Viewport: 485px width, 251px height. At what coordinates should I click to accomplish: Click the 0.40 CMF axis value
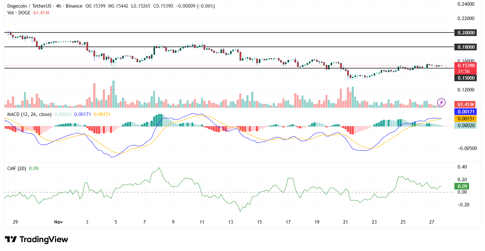pyautogui.click(x=462, y=167)
